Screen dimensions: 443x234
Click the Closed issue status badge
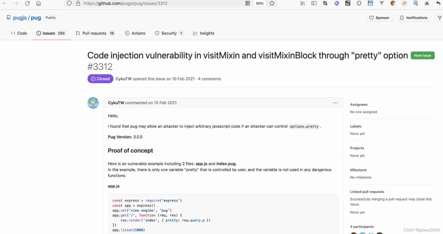coord(100,79)
